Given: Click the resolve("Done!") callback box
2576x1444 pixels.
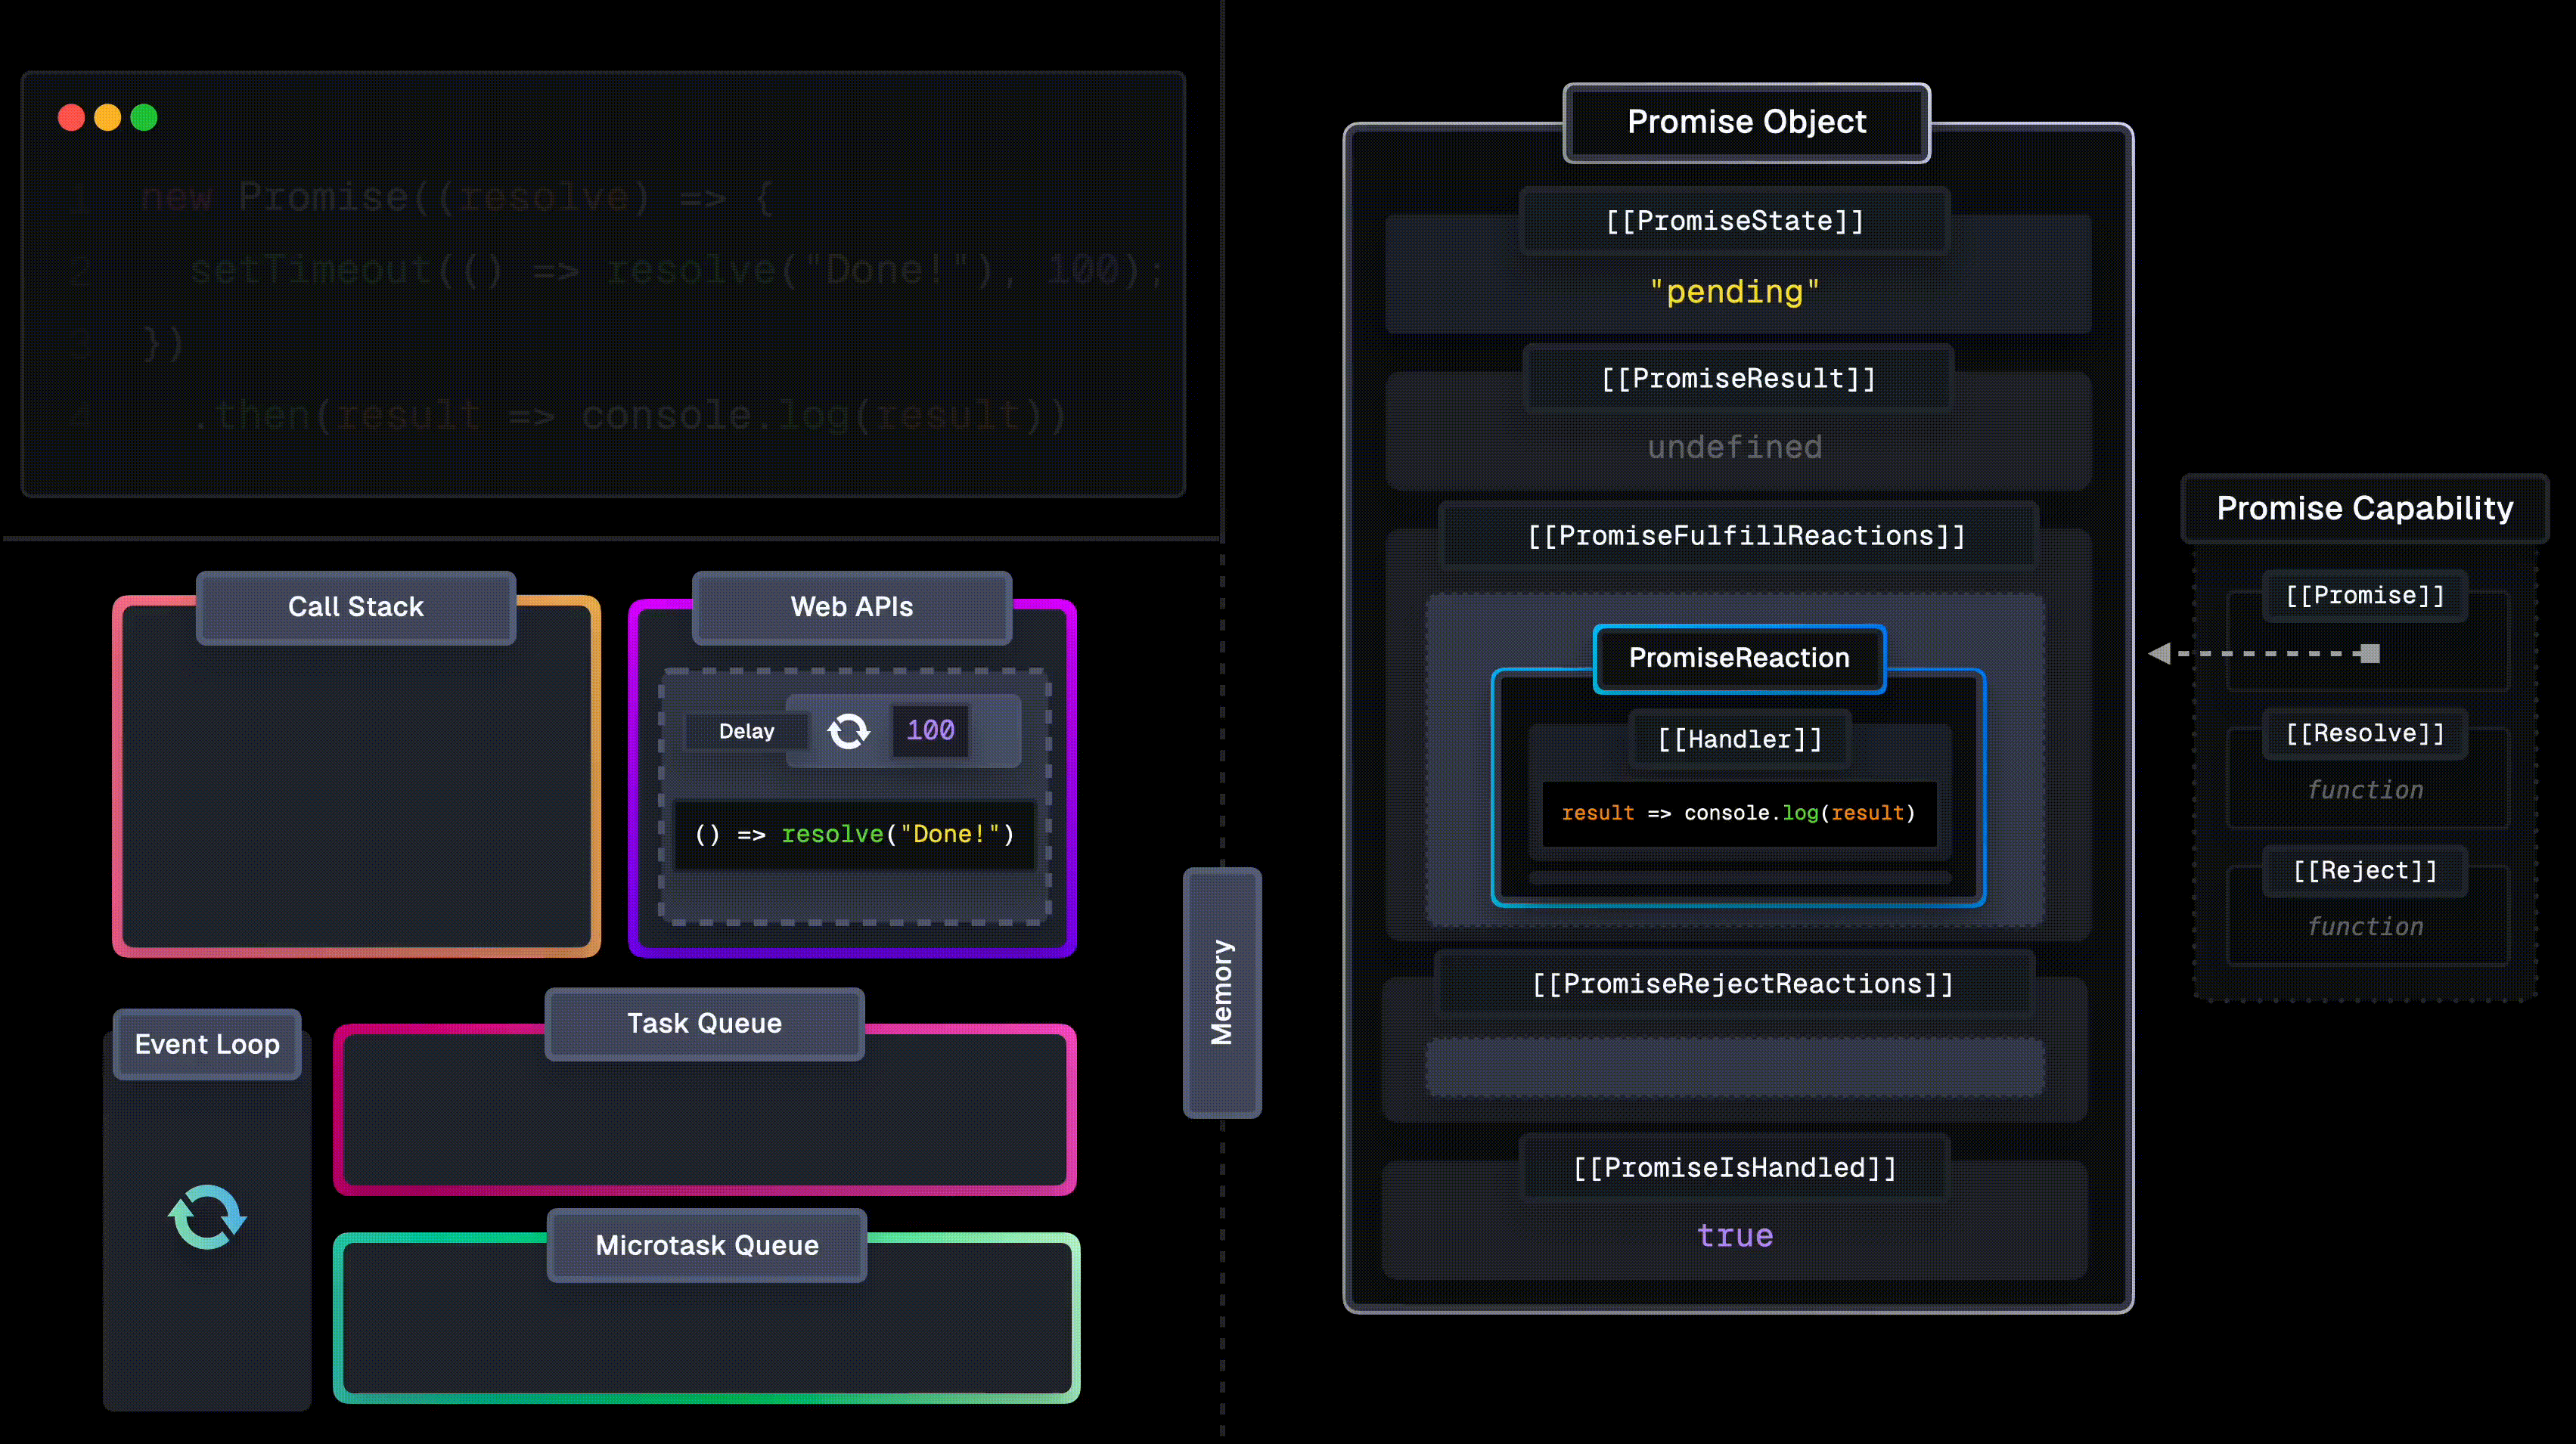Looking at the screenshot, I should (x=854, y=835).
